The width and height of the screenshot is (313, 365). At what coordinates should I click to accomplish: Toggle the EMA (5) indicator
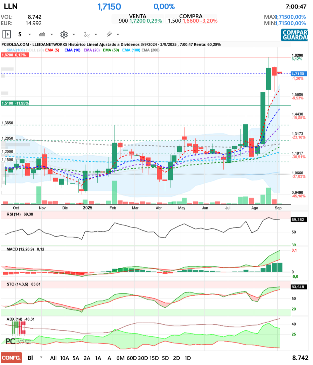[x=52, y=50]
